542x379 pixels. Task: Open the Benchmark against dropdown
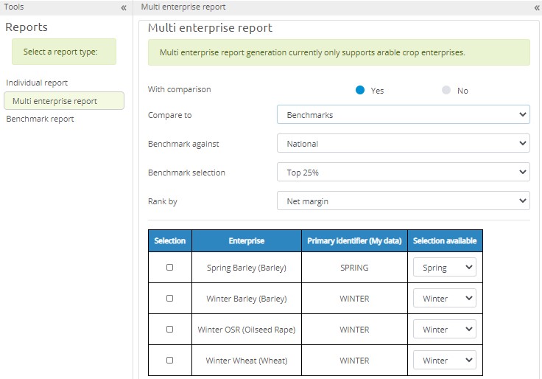point(403,144)
